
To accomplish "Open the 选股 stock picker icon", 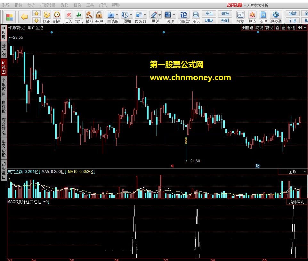I will [168, 15].
